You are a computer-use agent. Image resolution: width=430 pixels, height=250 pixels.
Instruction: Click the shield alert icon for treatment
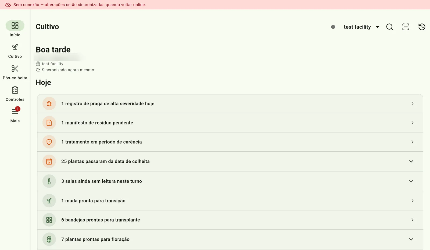pos(49,142)
